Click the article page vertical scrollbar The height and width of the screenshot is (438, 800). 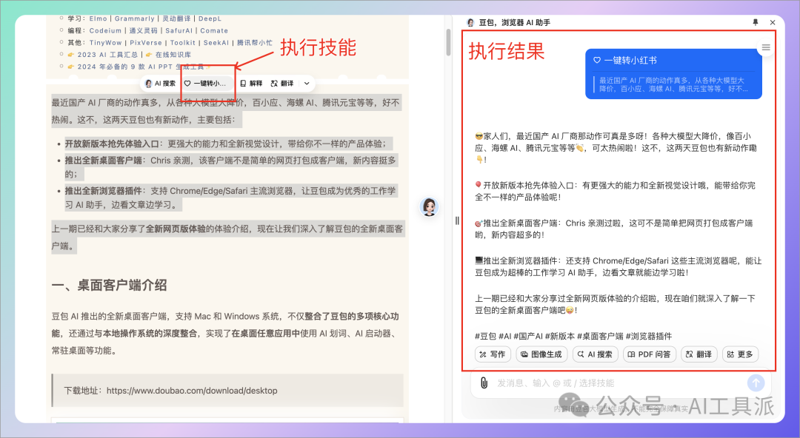tap(448, 42)
